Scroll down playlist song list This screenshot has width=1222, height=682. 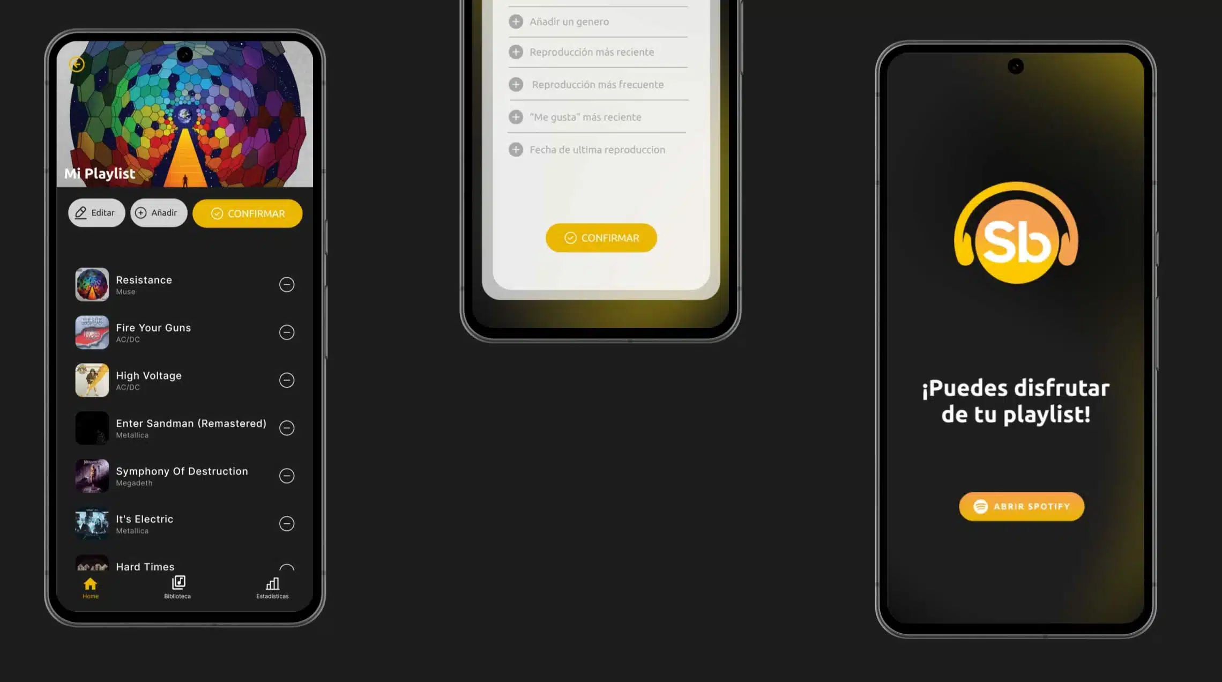(x=184, y=420)
